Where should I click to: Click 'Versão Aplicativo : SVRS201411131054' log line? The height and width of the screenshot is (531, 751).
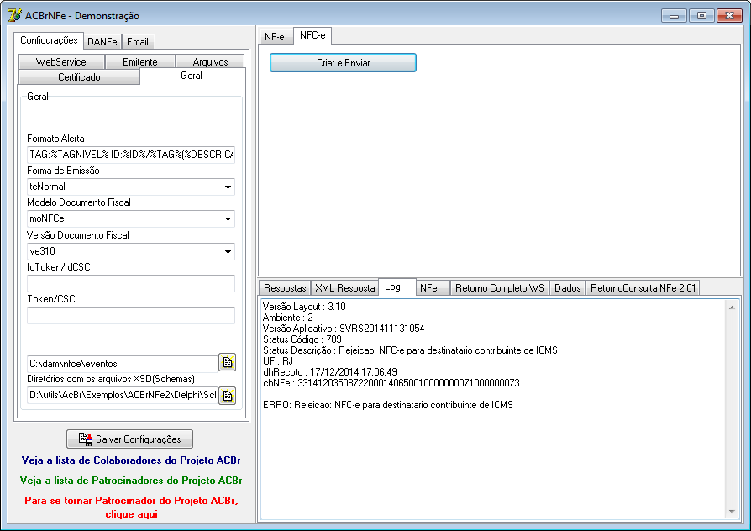344,329
